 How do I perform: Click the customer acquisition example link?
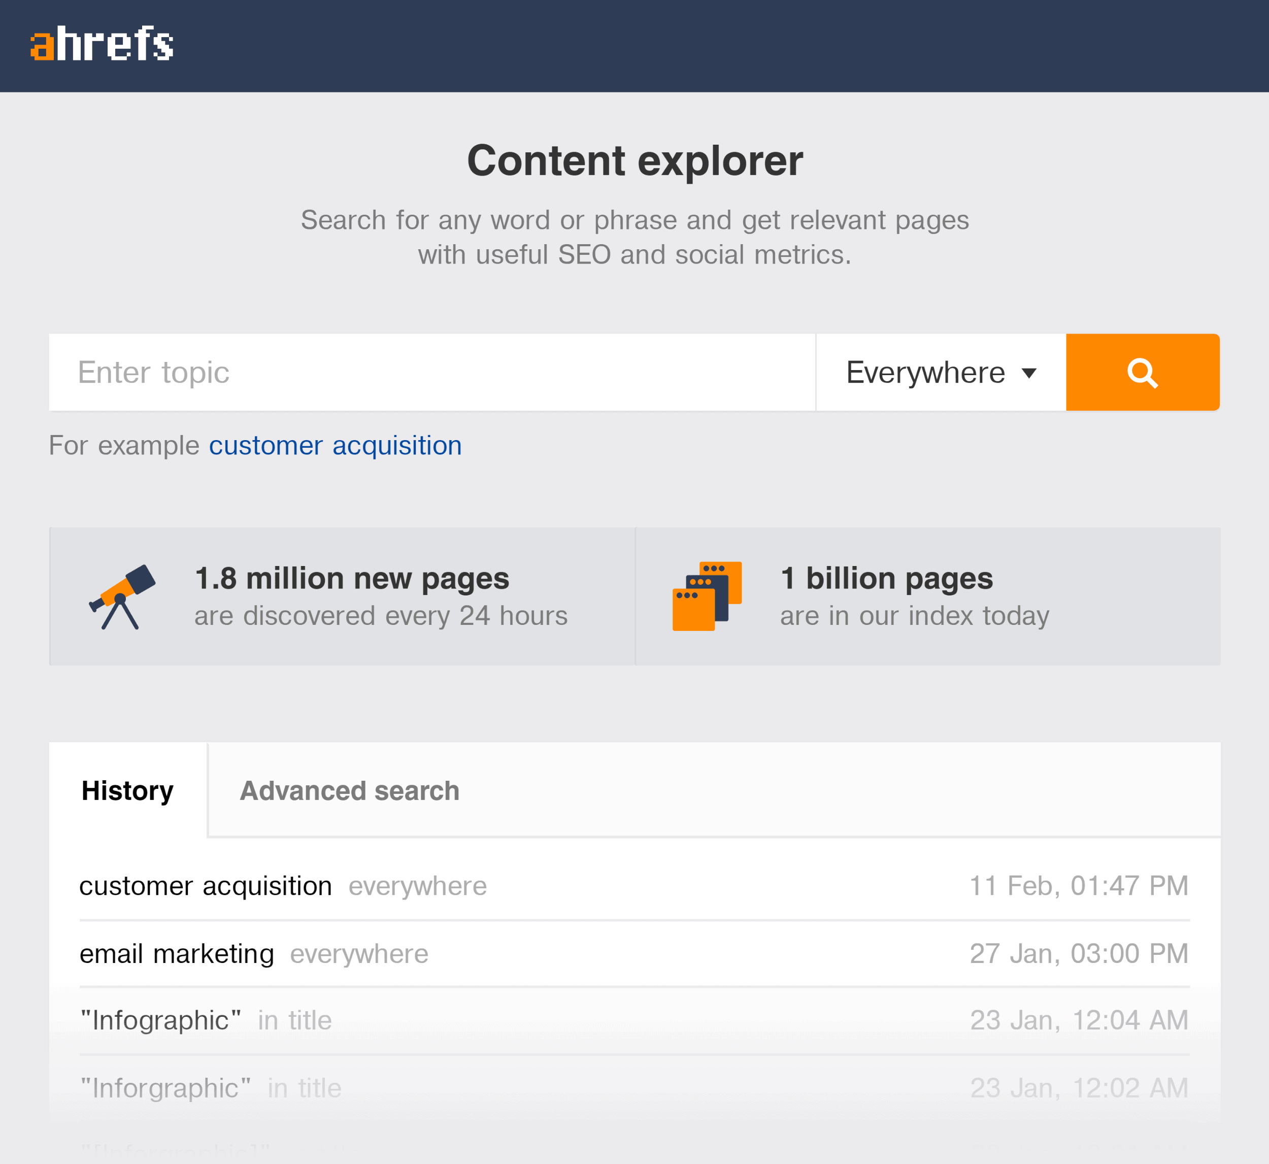pyautogui.click(x=335, y=445)
